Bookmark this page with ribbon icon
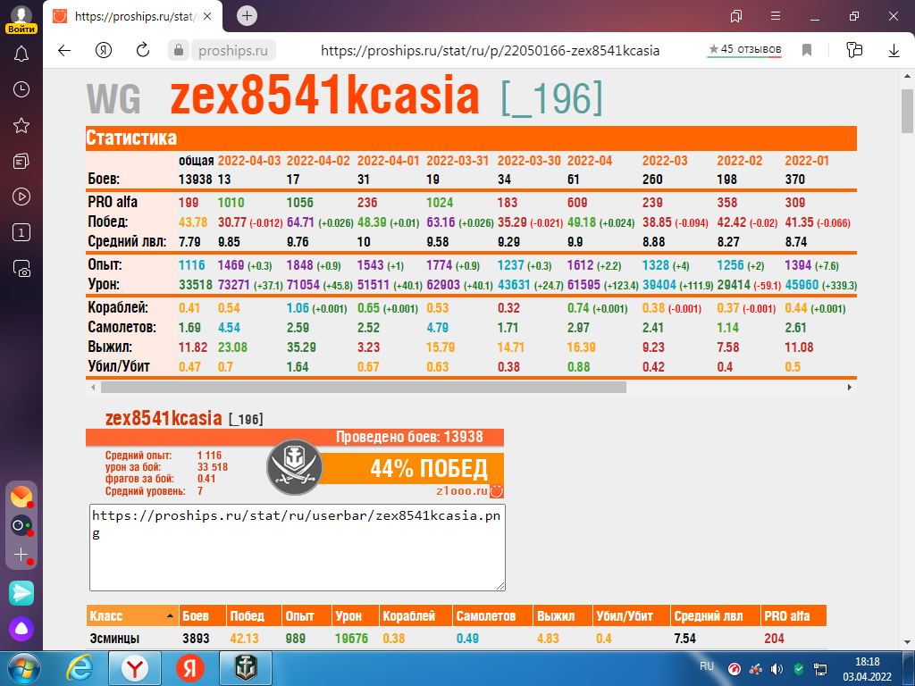 (x=807, y=50)
